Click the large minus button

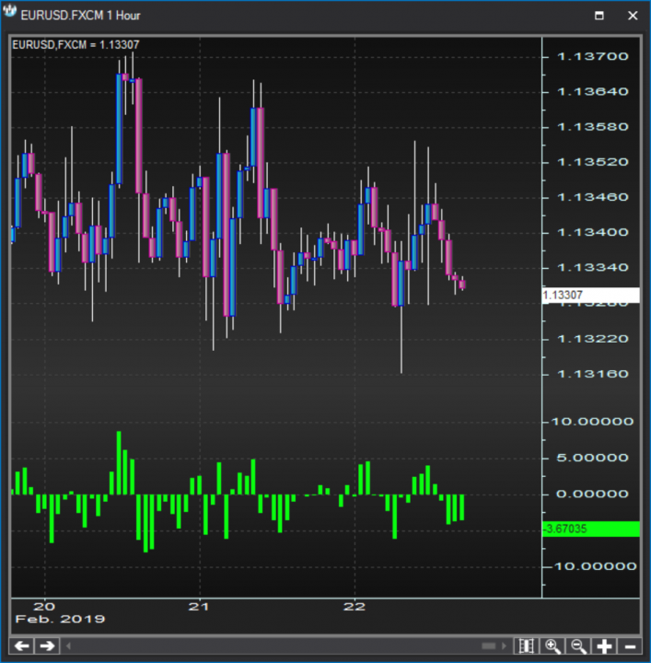tap(630, 646)
